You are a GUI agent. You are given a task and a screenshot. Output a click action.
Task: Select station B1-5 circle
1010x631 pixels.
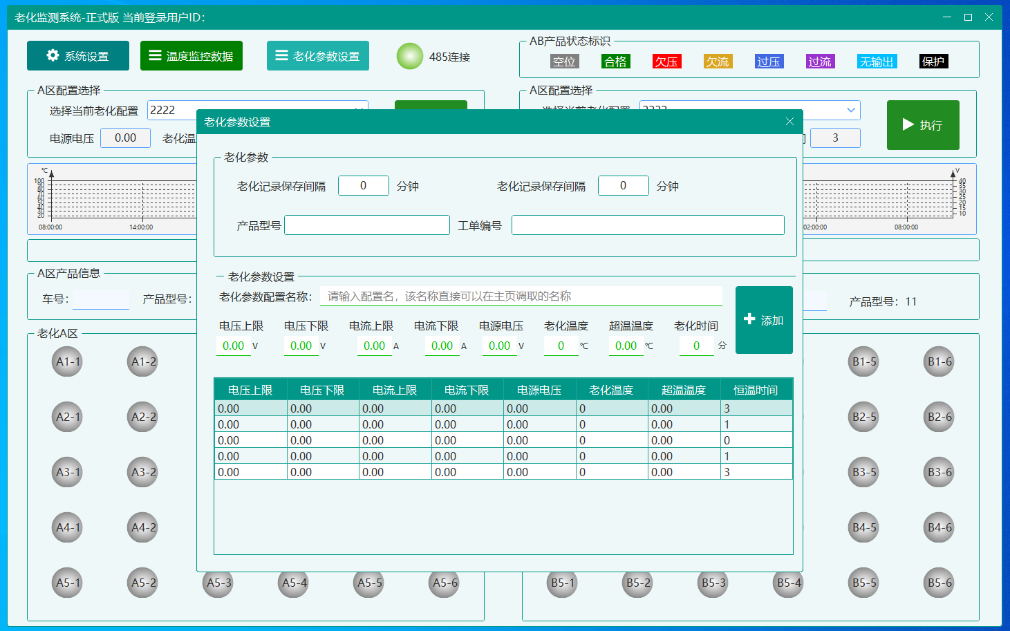(x=864, y=361)
